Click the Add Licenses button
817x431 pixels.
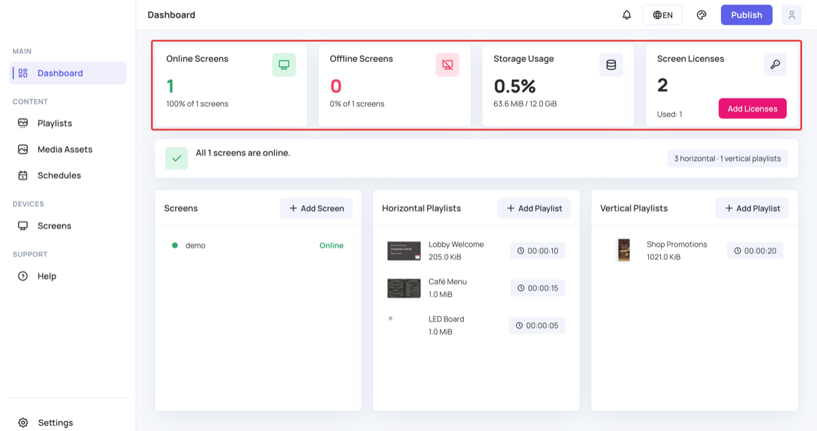coord(752,108)
